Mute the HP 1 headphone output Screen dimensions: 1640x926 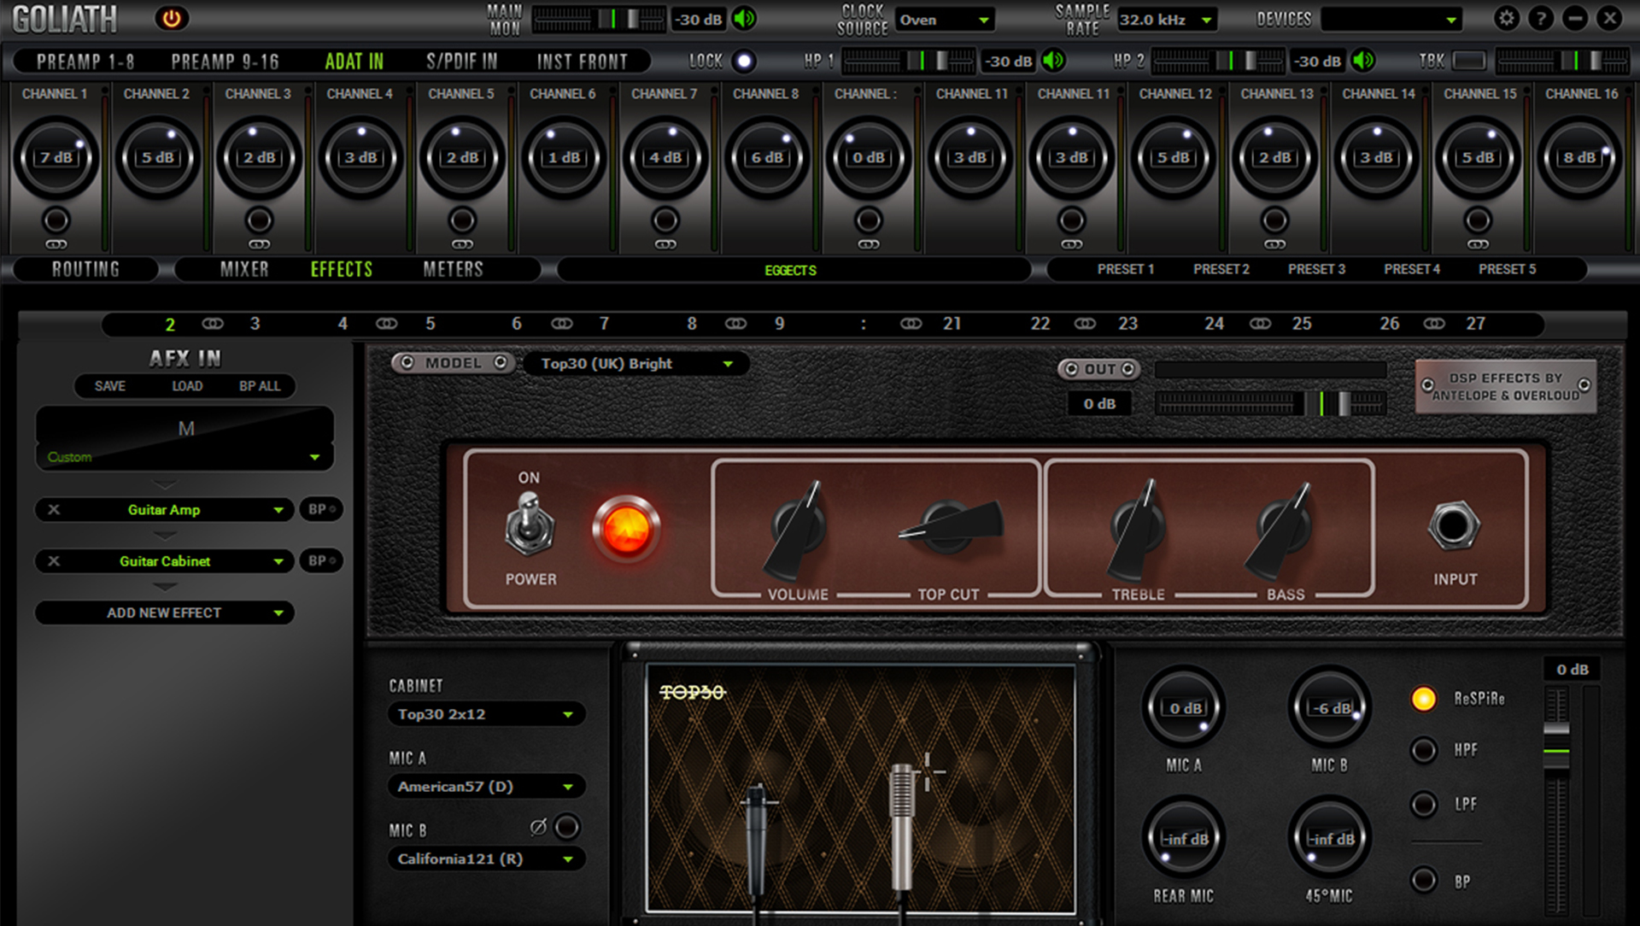(x=1053, y=61)
